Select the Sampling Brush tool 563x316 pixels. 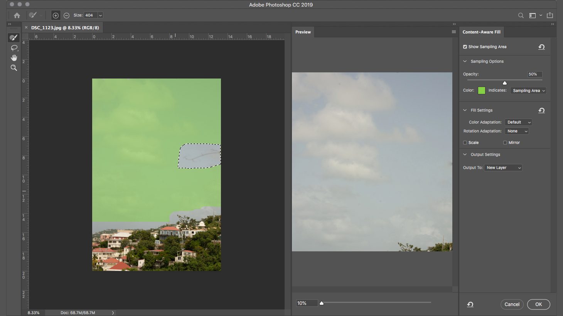click(x=14, y=38)
